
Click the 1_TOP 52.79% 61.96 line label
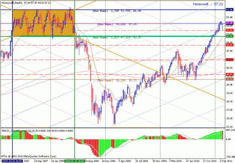117,11
